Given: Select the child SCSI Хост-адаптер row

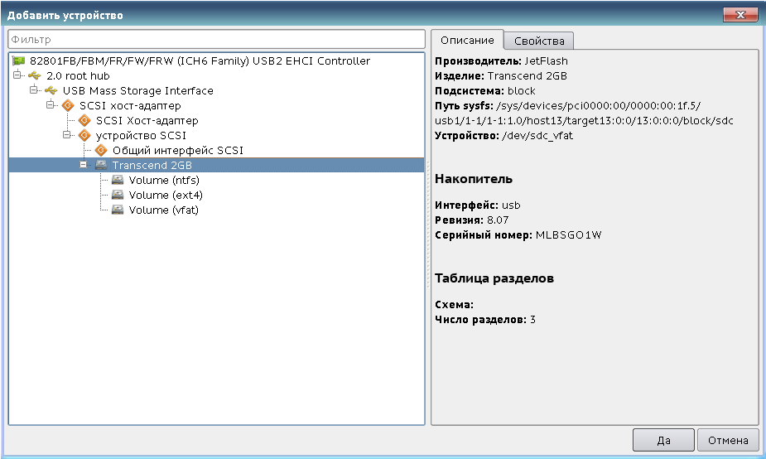Looking at the screenshot, I should 216,120.
